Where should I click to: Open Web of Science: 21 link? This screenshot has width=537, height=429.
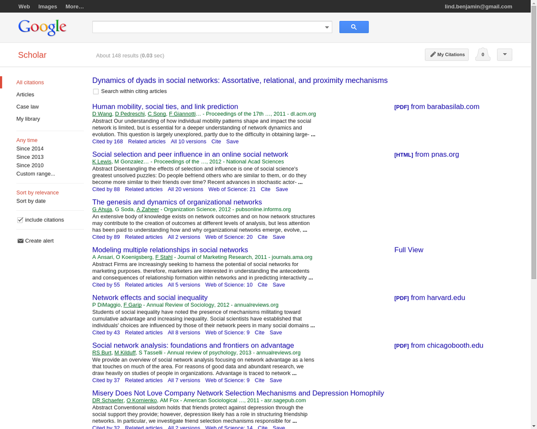[232, 190]
